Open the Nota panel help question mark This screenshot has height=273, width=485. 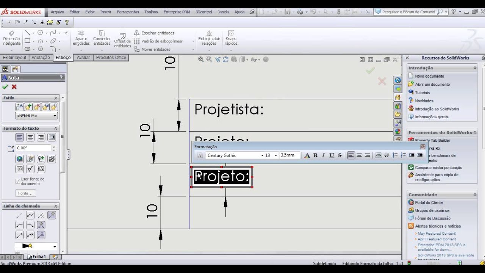(x=61, y=77)
